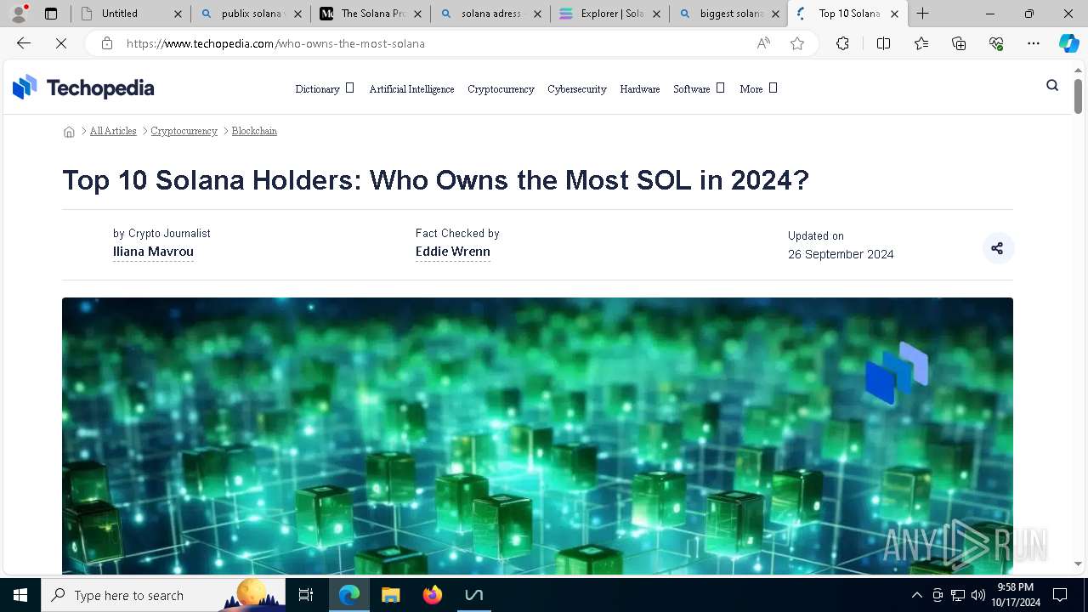
Task: Open Windows Start menu
Action: pyautogui.click(x=20, y=595)
